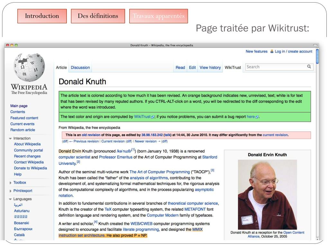The height and width of the screenshot is (247, 329).
Task: Open Contents in the sidebar
Action: 18,112
